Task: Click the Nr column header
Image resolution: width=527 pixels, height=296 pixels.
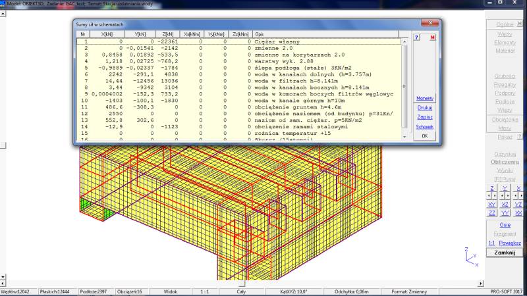Action: pos(83,34)
